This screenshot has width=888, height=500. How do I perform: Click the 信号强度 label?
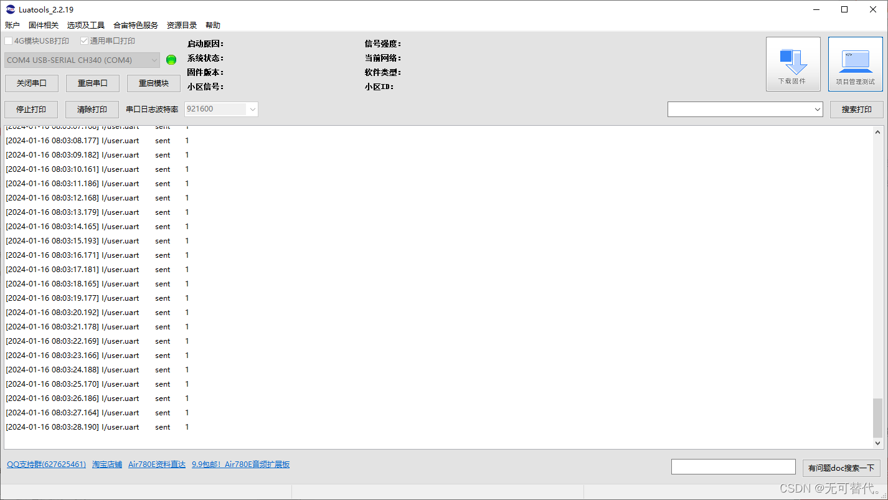click(383, 44)
